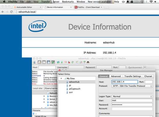The width and height of the screenshot is (159, 117).
Task: Click the User field containing root
Action: coord(132,100)
